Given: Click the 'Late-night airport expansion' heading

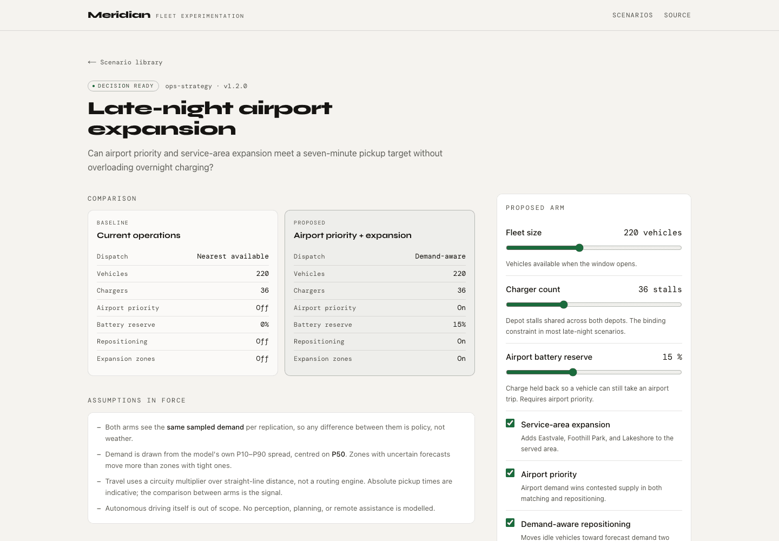Looking at the screenshot, I should pos(210,118).
